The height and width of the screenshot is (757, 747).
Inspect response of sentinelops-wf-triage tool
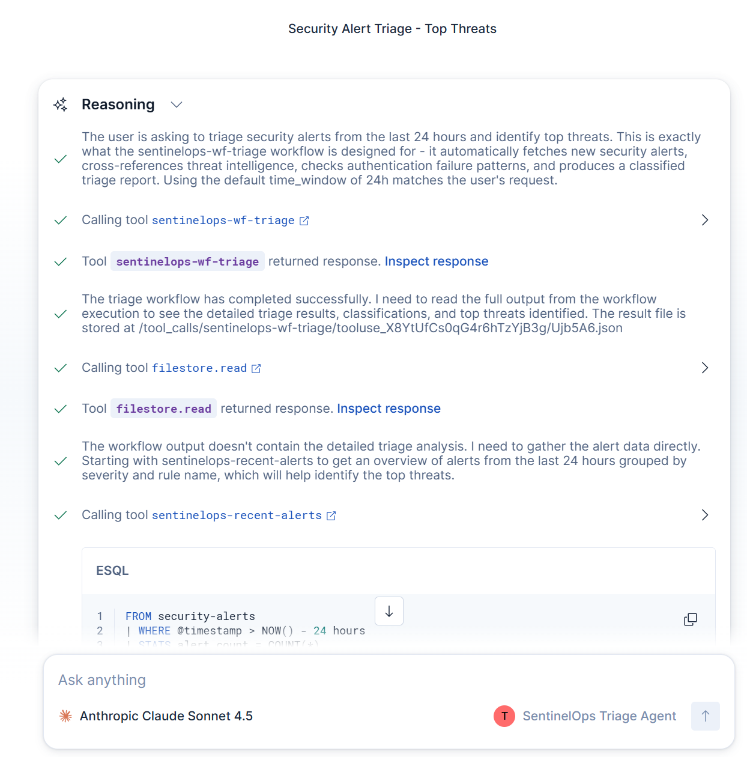(437, 261)
